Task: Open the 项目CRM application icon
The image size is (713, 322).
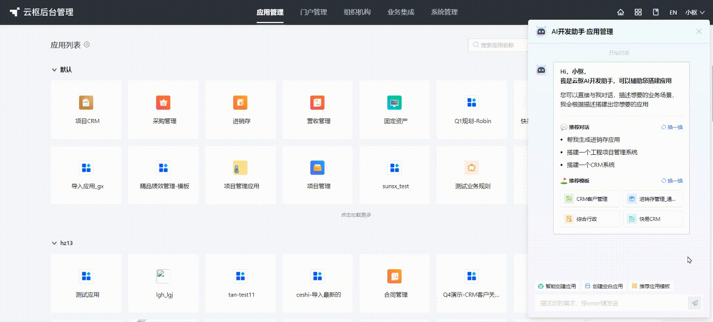Action: (86, 103)
